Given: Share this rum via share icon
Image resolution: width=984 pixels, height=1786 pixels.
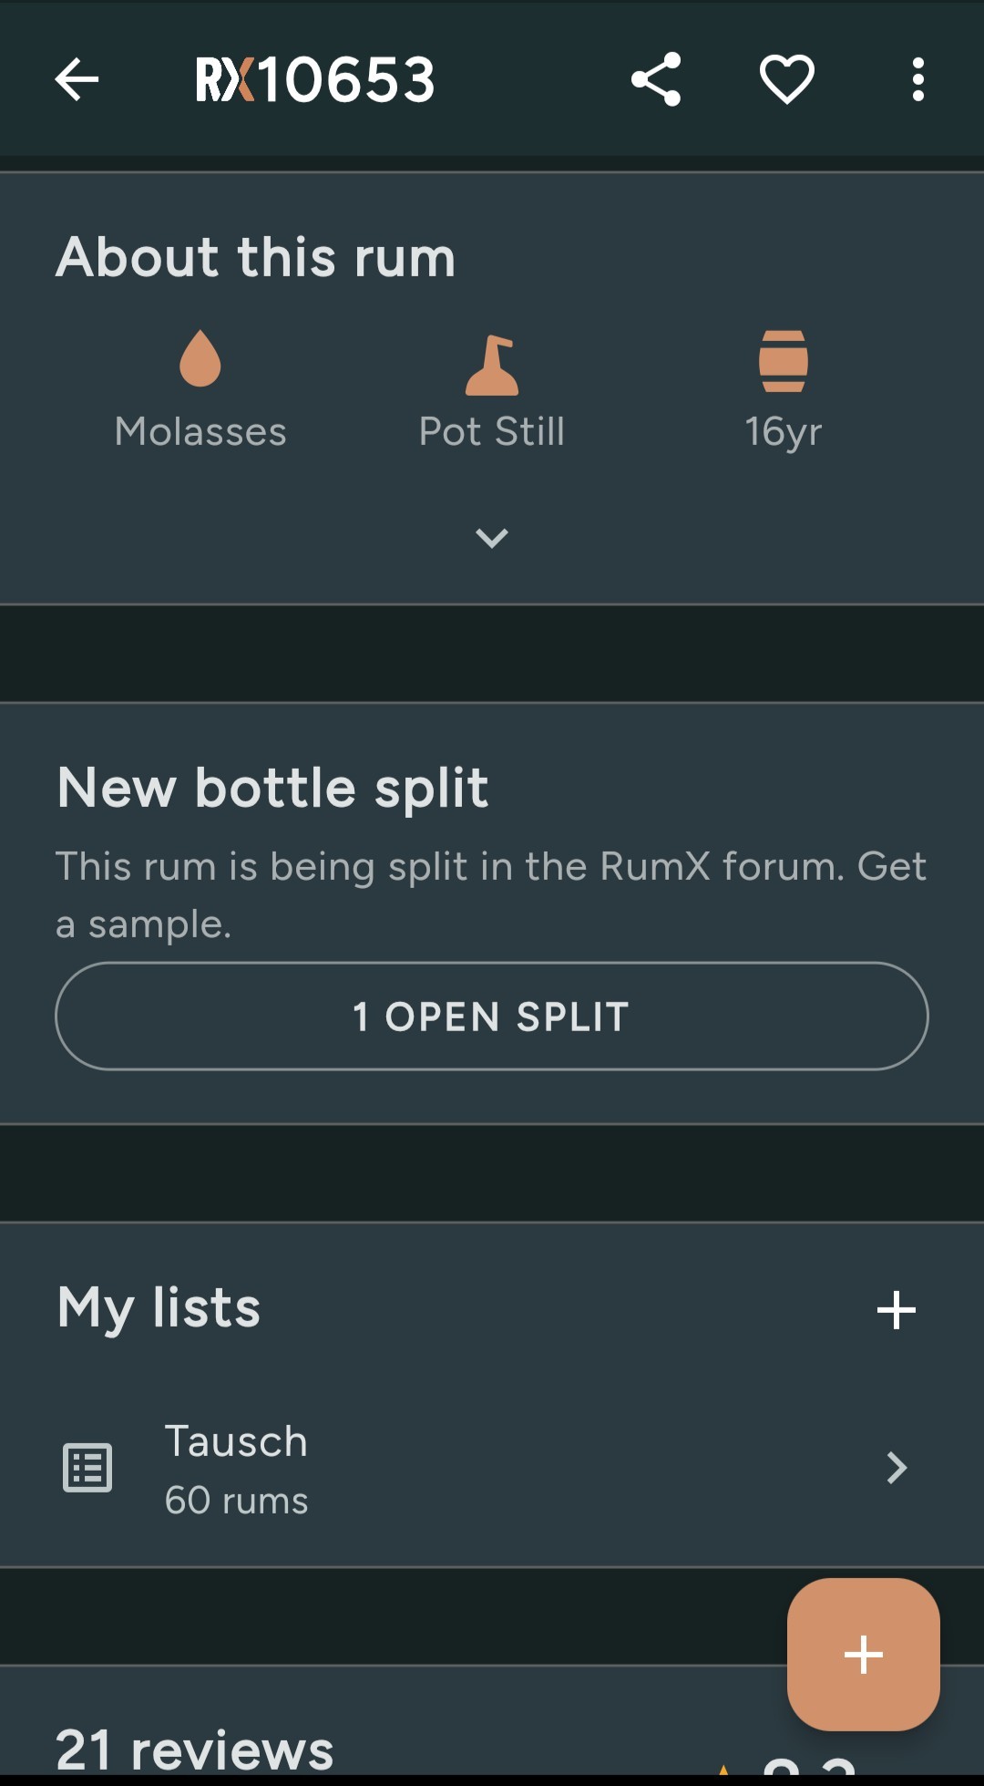Looking at the screenshot, I should tap(656, 79).
